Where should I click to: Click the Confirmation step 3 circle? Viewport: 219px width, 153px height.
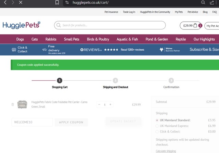point(171,80)
